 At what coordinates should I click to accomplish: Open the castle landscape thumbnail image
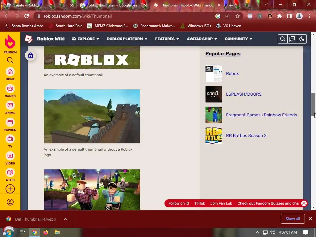pos(92,116)
